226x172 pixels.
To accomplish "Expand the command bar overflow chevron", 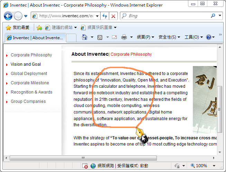I will pyautogui.click(x=220, y=35).
